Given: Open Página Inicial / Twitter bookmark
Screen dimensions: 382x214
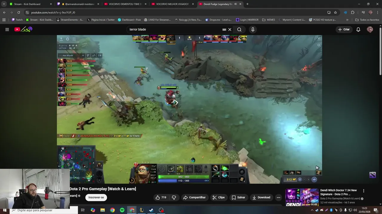Looking at the screenshot, I should click(x=101, y=20).
